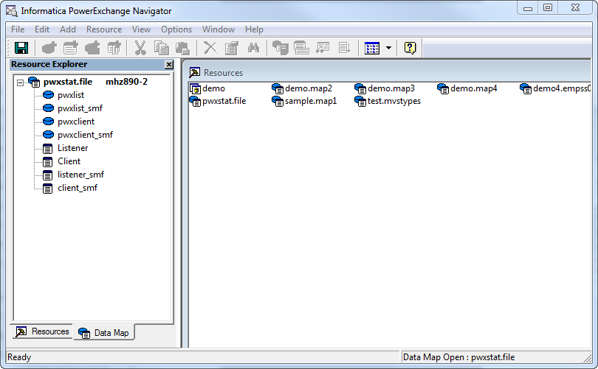
Task: Click the Paste icon in toolbar
Action: point(182,48)
